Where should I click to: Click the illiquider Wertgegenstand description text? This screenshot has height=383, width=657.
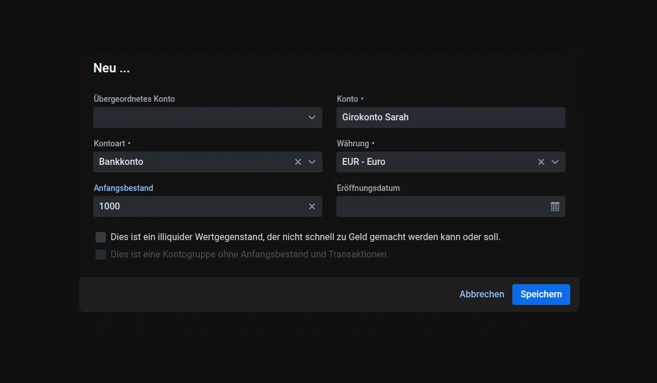click(305, 237)
